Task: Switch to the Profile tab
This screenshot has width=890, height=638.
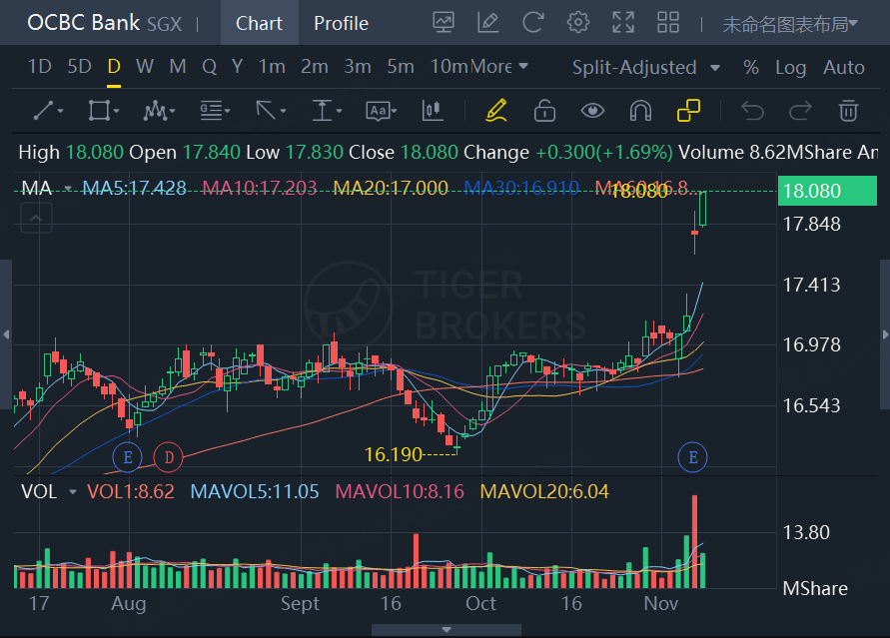Action: 341,23
